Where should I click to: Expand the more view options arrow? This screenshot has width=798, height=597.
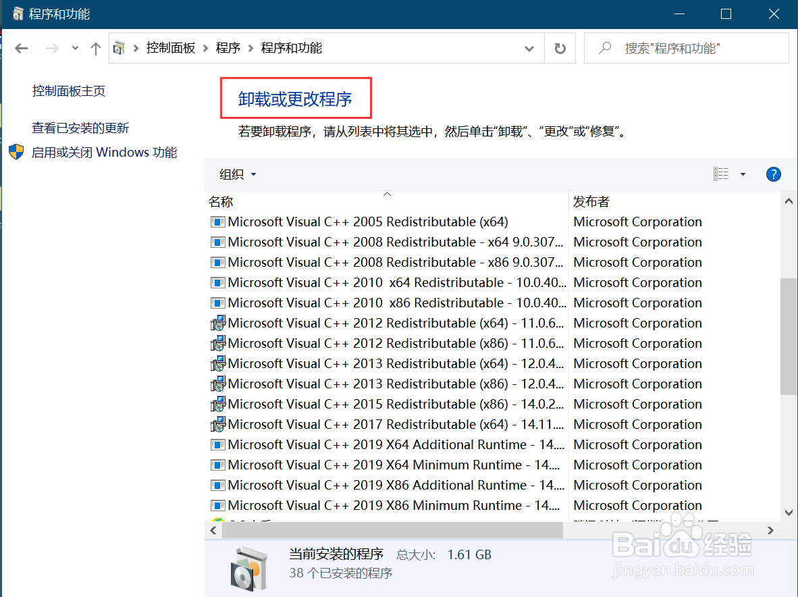tap(743, 174)
